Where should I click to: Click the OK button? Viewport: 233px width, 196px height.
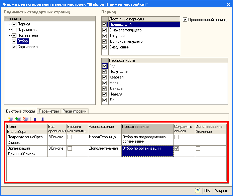click(x=207, y=191)
